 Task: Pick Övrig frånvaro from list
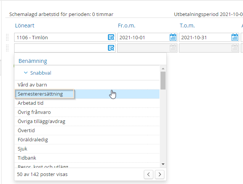point(34,112)
